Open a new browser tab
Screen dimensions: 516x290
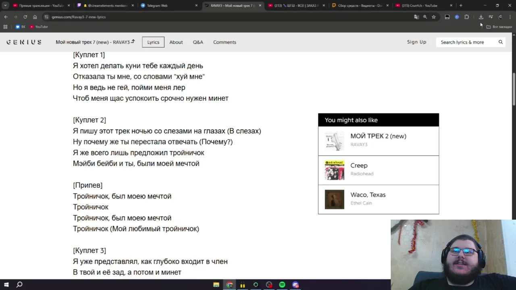coord(461,6)
